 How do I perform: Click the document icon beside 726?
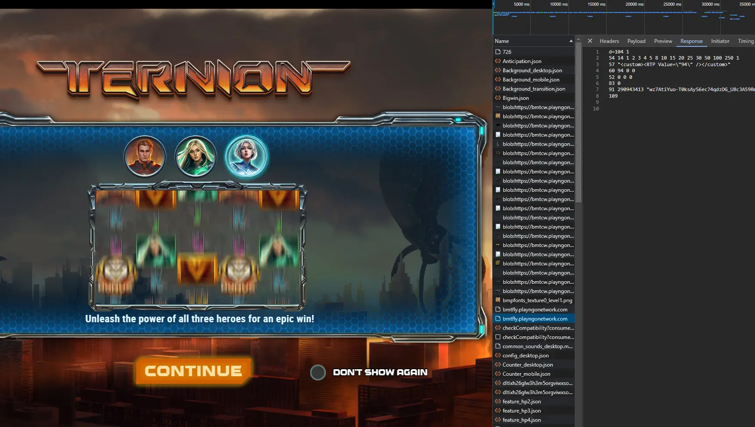tap(498, 52)
